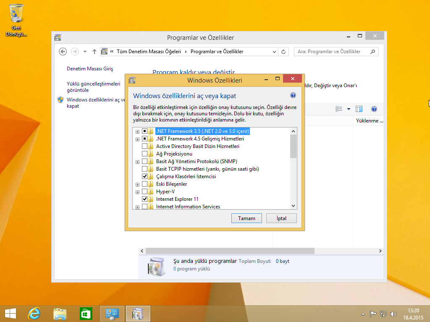Click the features list vertical scrollbar thumb
Screen dimensions: 430x322
293,146
